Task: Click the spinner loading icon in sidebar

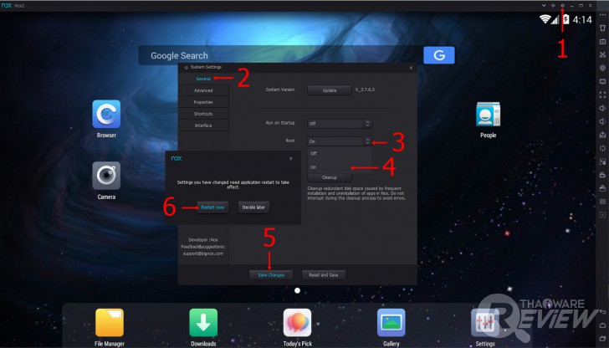Action: 602,148
